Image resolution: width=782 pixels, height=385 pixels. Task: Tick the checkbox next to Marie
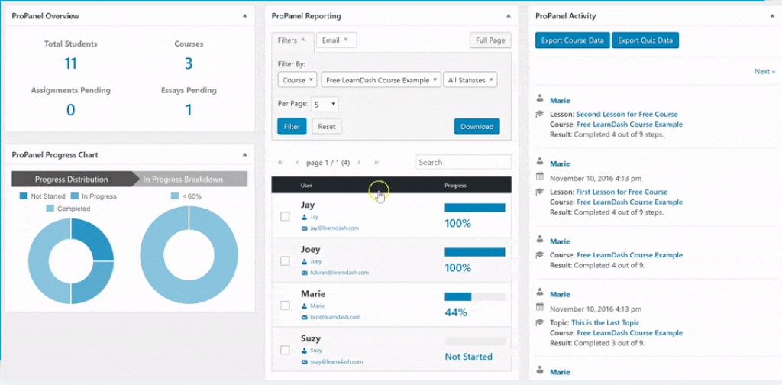tap(285, 306)
